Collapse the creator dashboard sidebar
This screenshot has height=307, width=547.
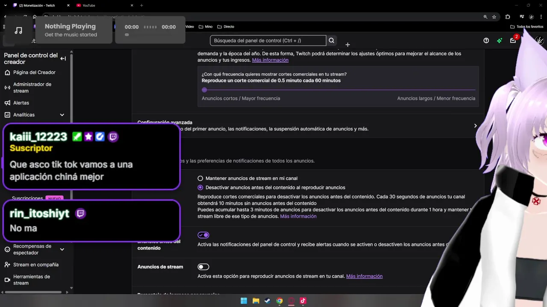[x=63, y=58]
